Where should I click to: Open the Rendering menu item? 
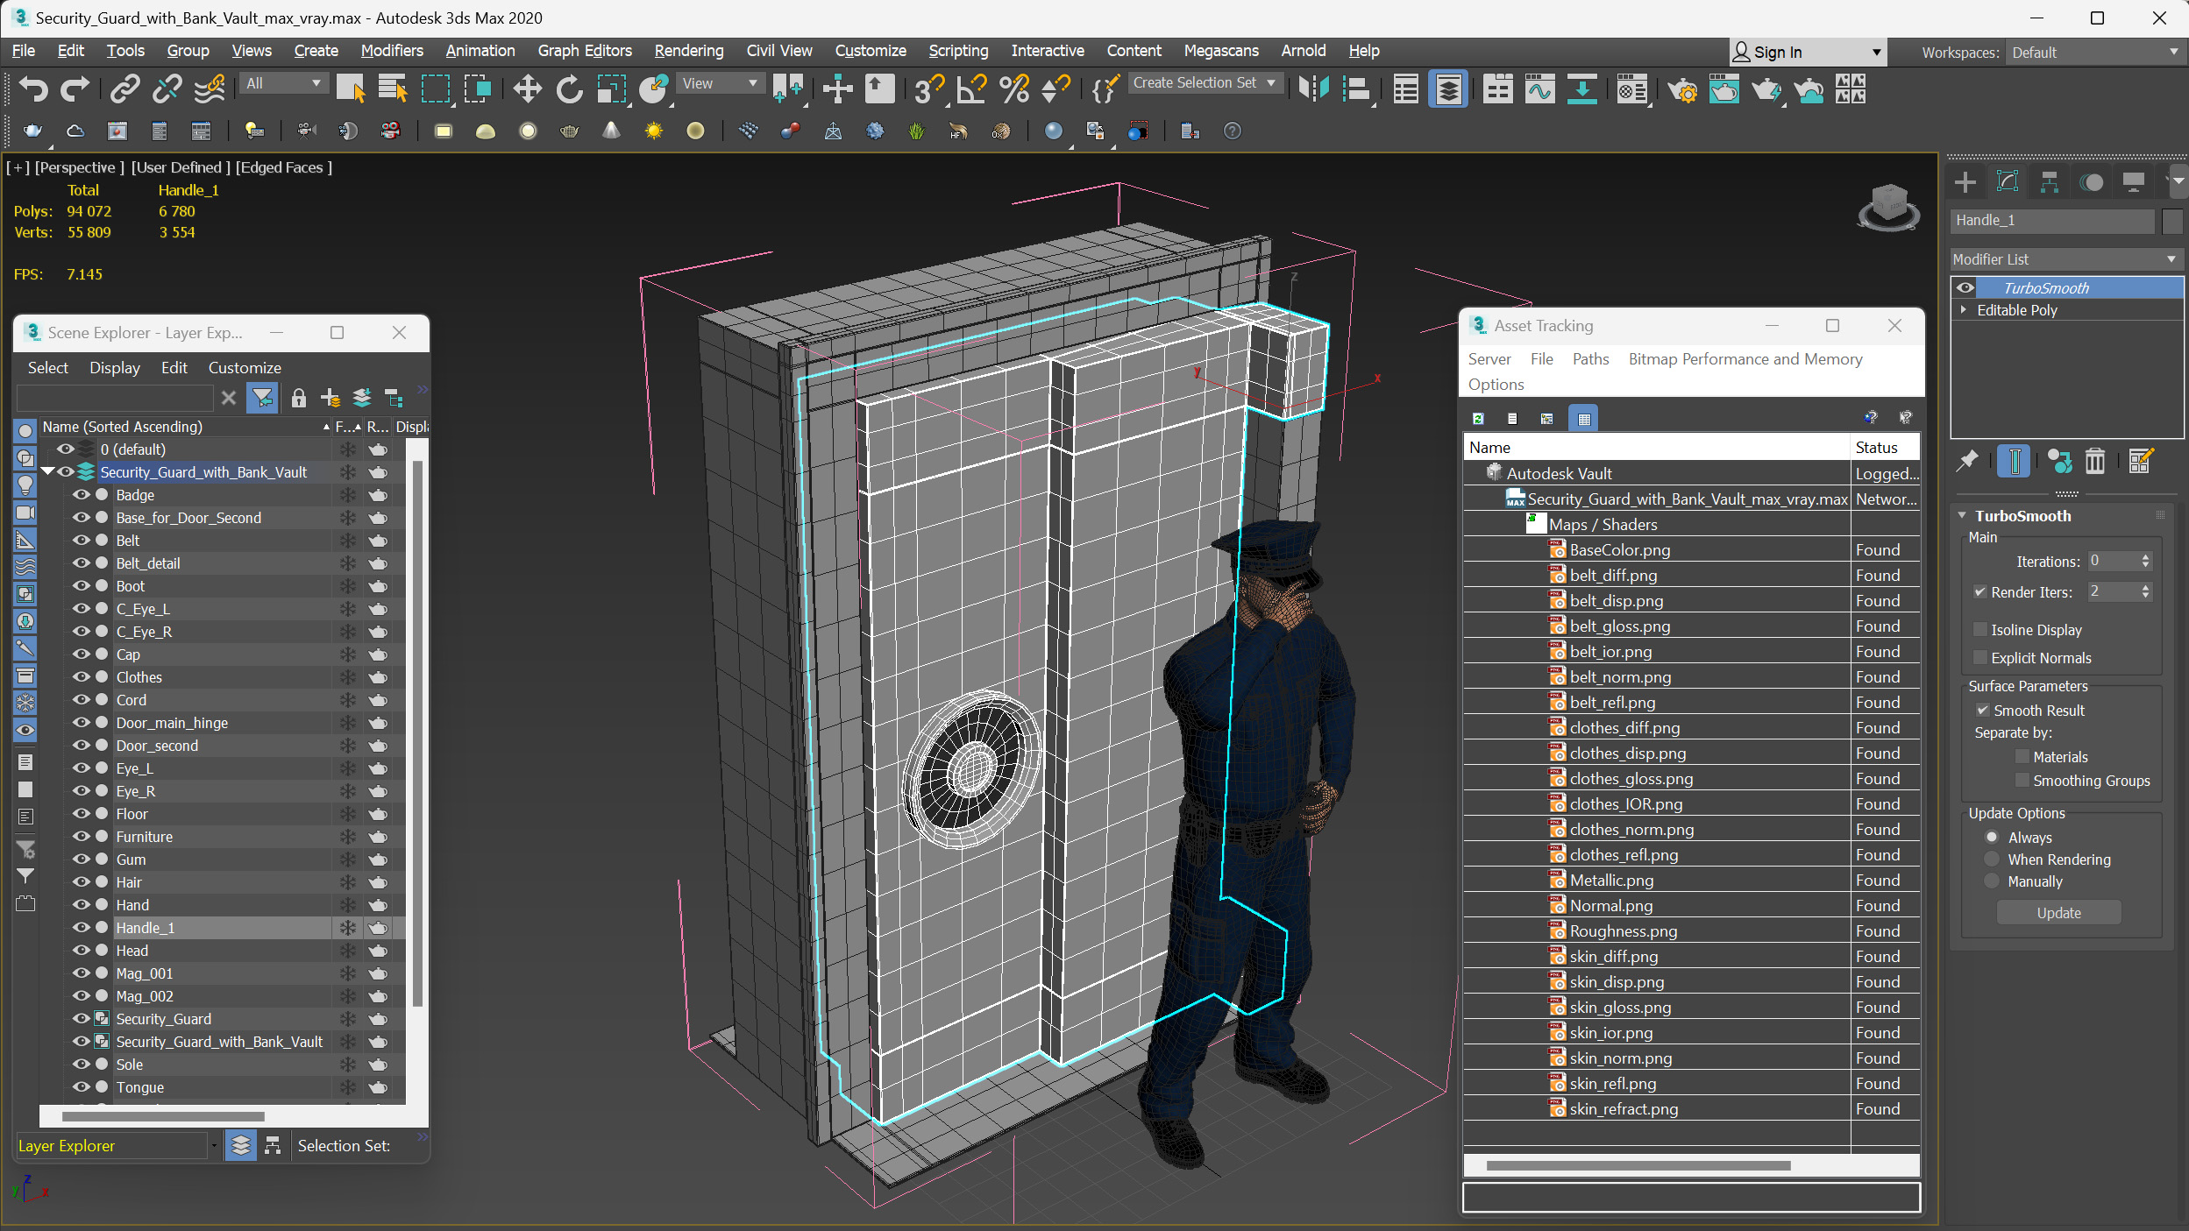click(687, 50)
